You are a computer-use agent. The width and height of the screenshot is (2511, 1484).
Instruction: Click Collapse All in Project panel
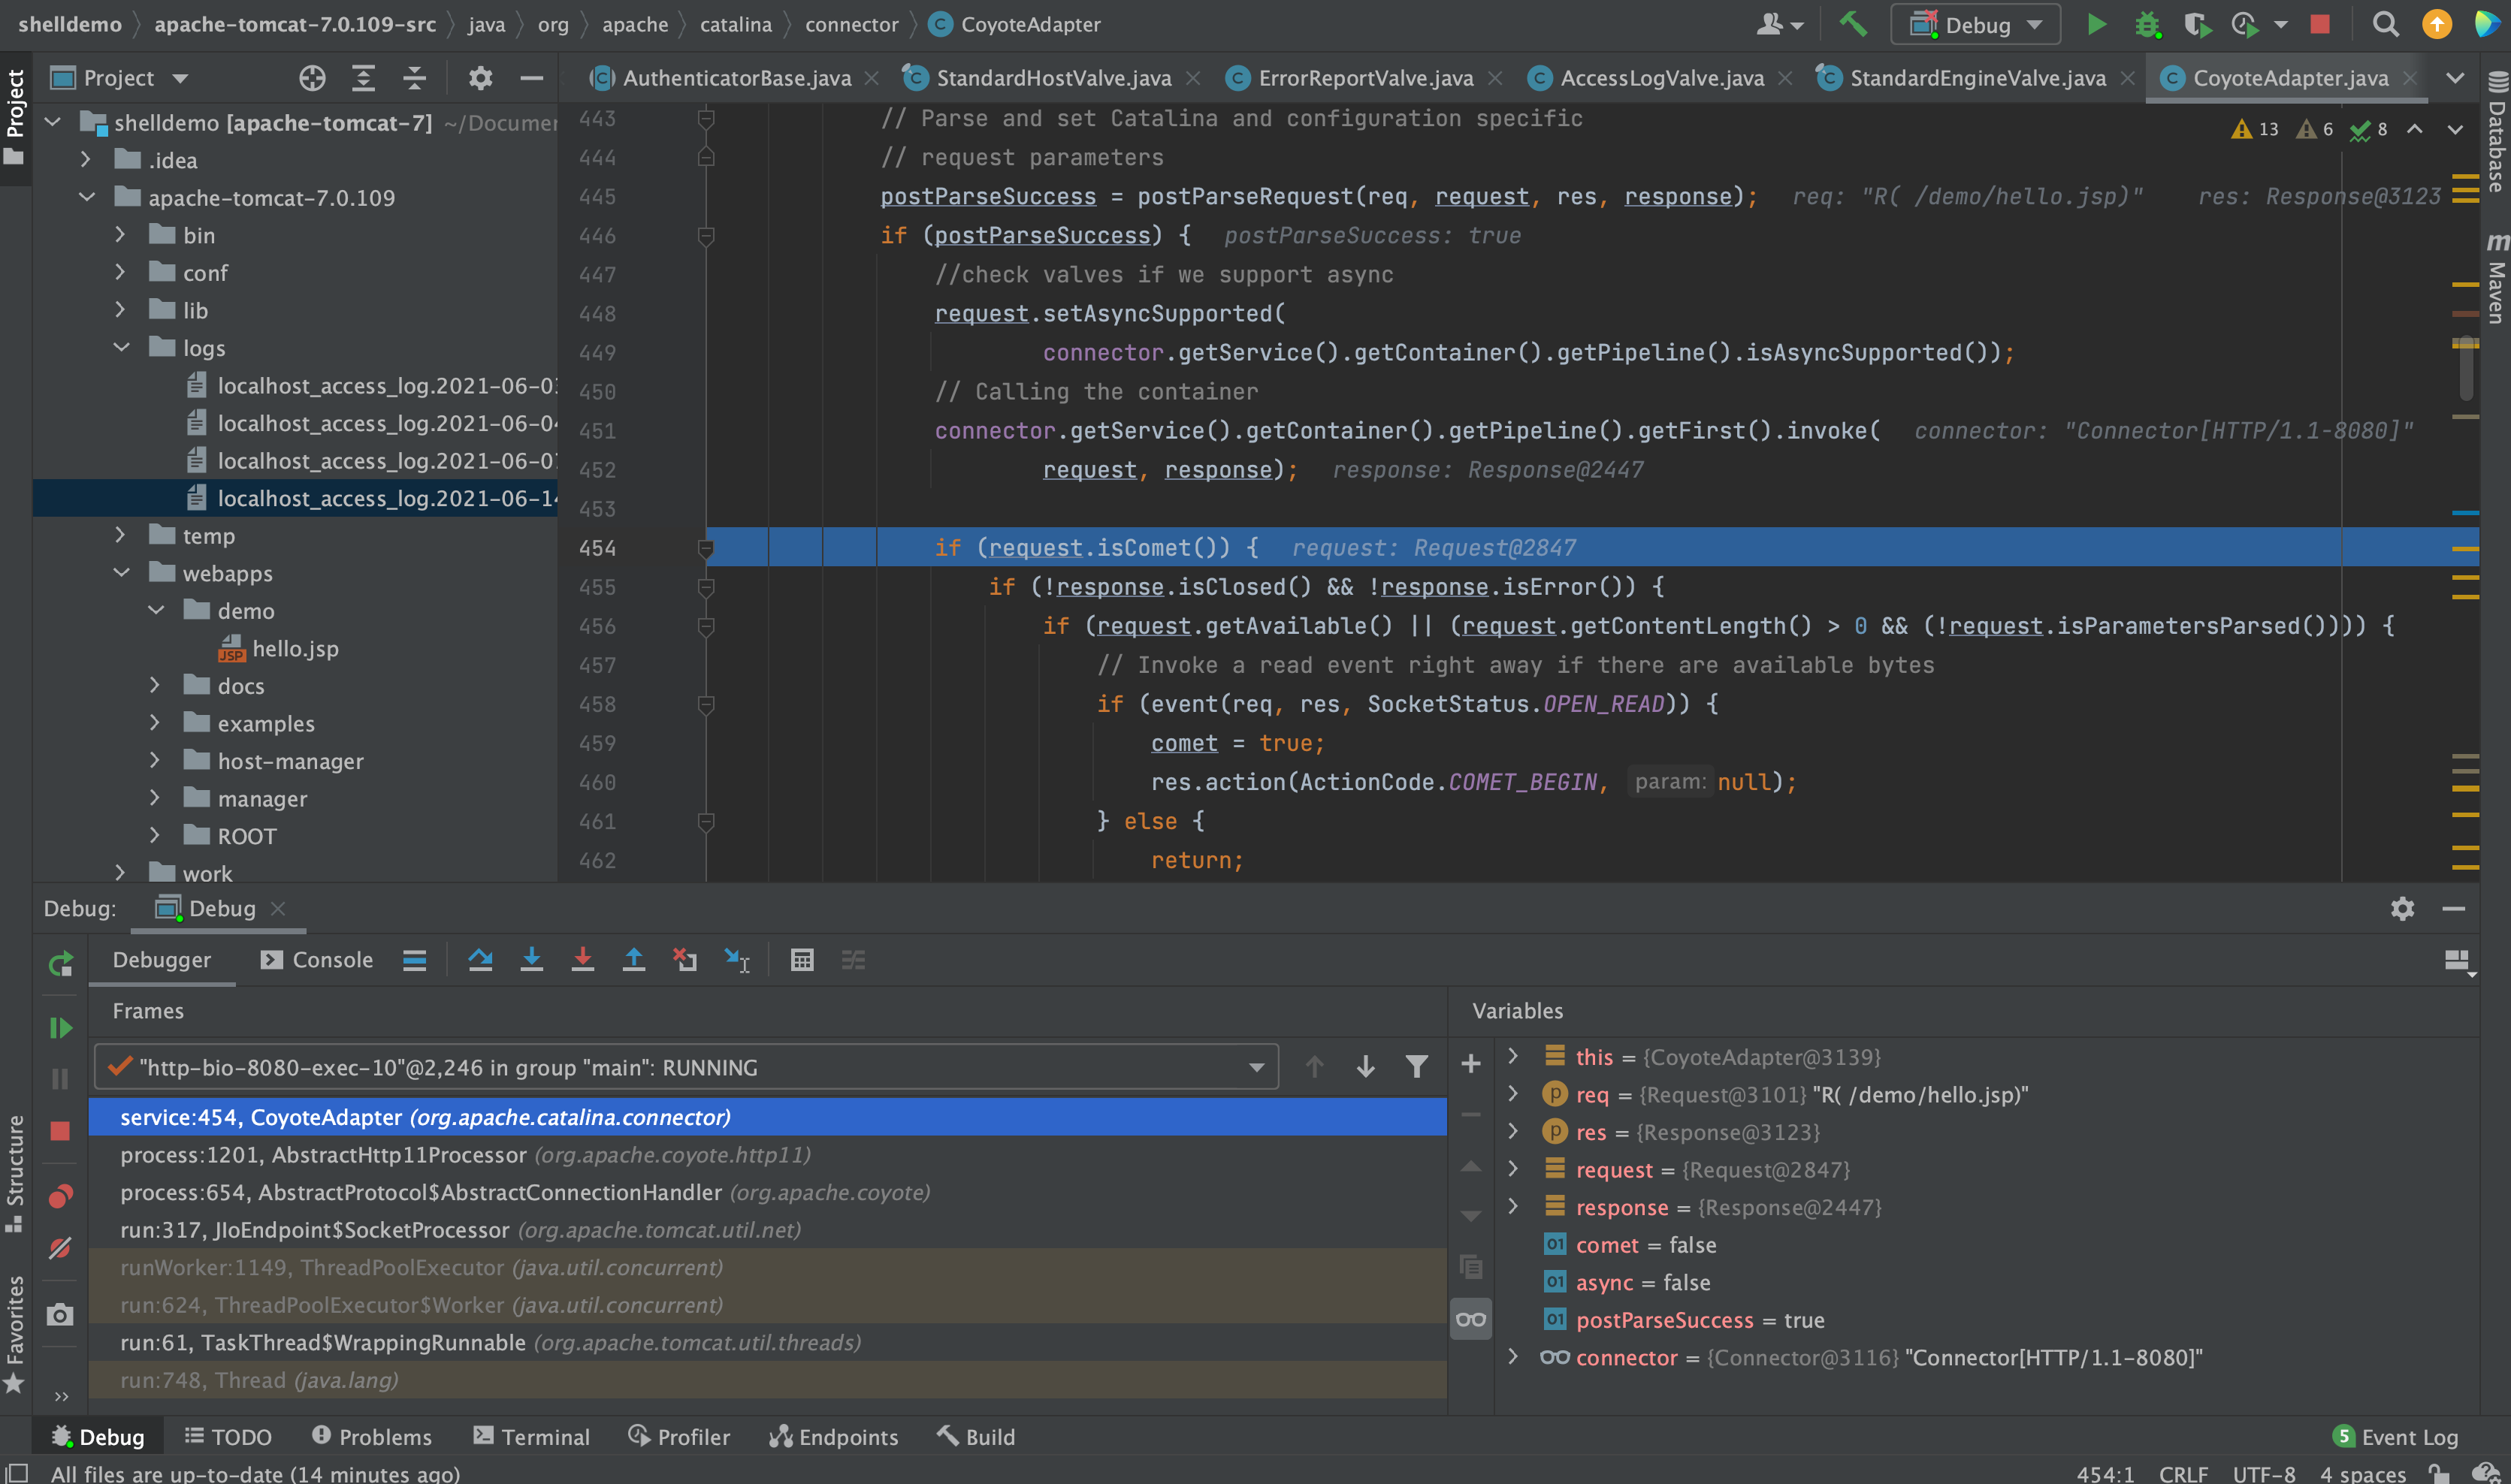[414, 78]
